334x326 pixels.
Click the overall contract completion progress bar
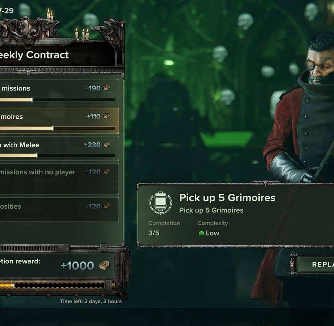click(x=52, y=285)
